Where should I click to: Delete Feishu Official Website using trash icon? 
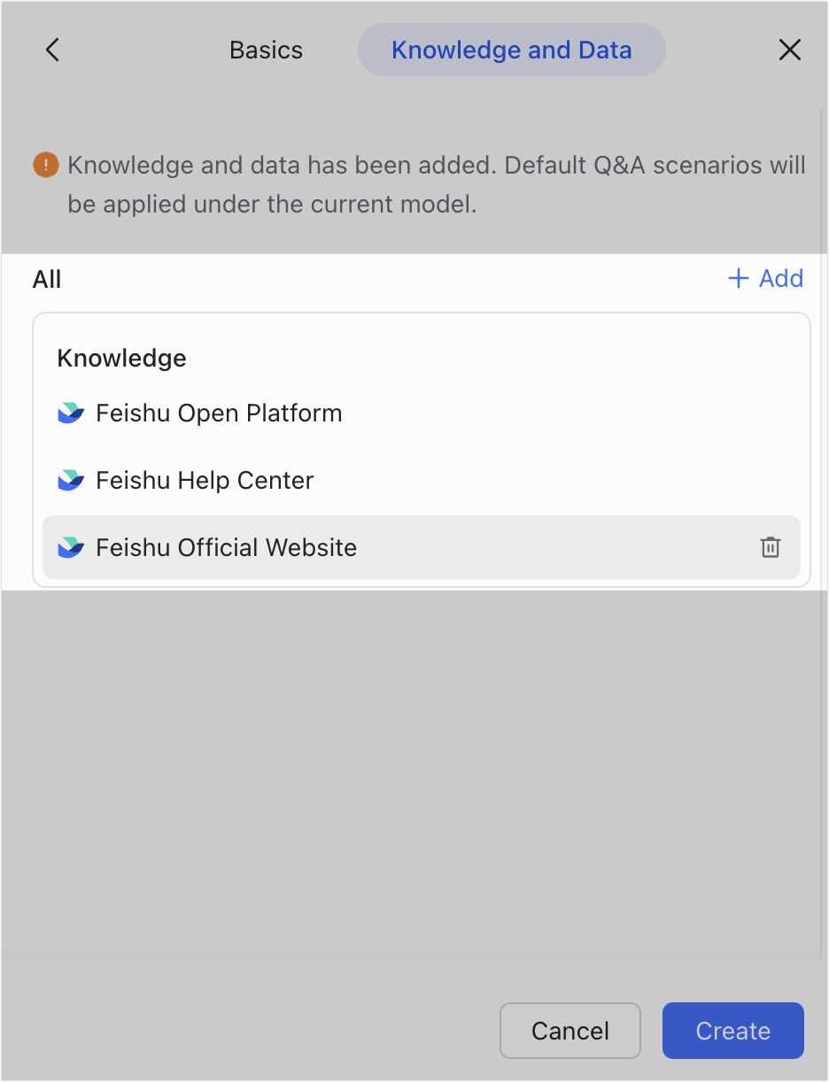point(771,547)
